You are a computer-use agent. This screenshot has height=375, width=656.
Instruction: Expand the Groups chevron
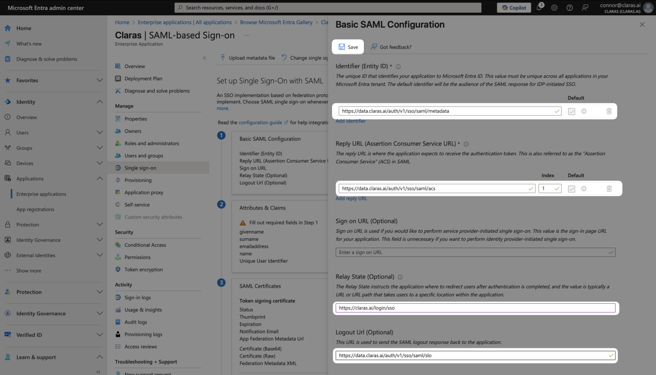tap(99, 148)
